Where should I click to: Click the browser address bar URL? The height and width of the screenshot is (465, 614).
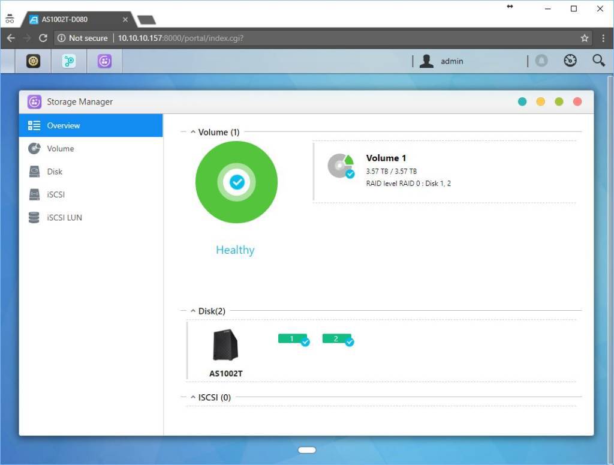pos(180,38)
